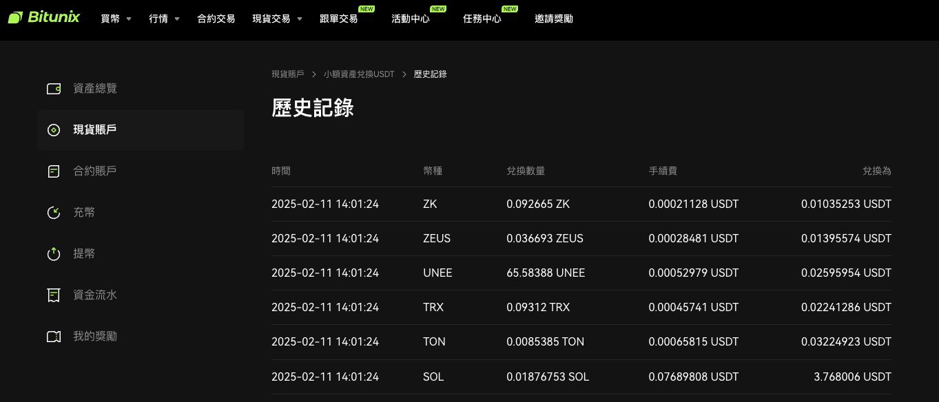Select 提幣 in the sidebar
The width and height of the screenshot is (939, 402).
click(x=141, y=254)
